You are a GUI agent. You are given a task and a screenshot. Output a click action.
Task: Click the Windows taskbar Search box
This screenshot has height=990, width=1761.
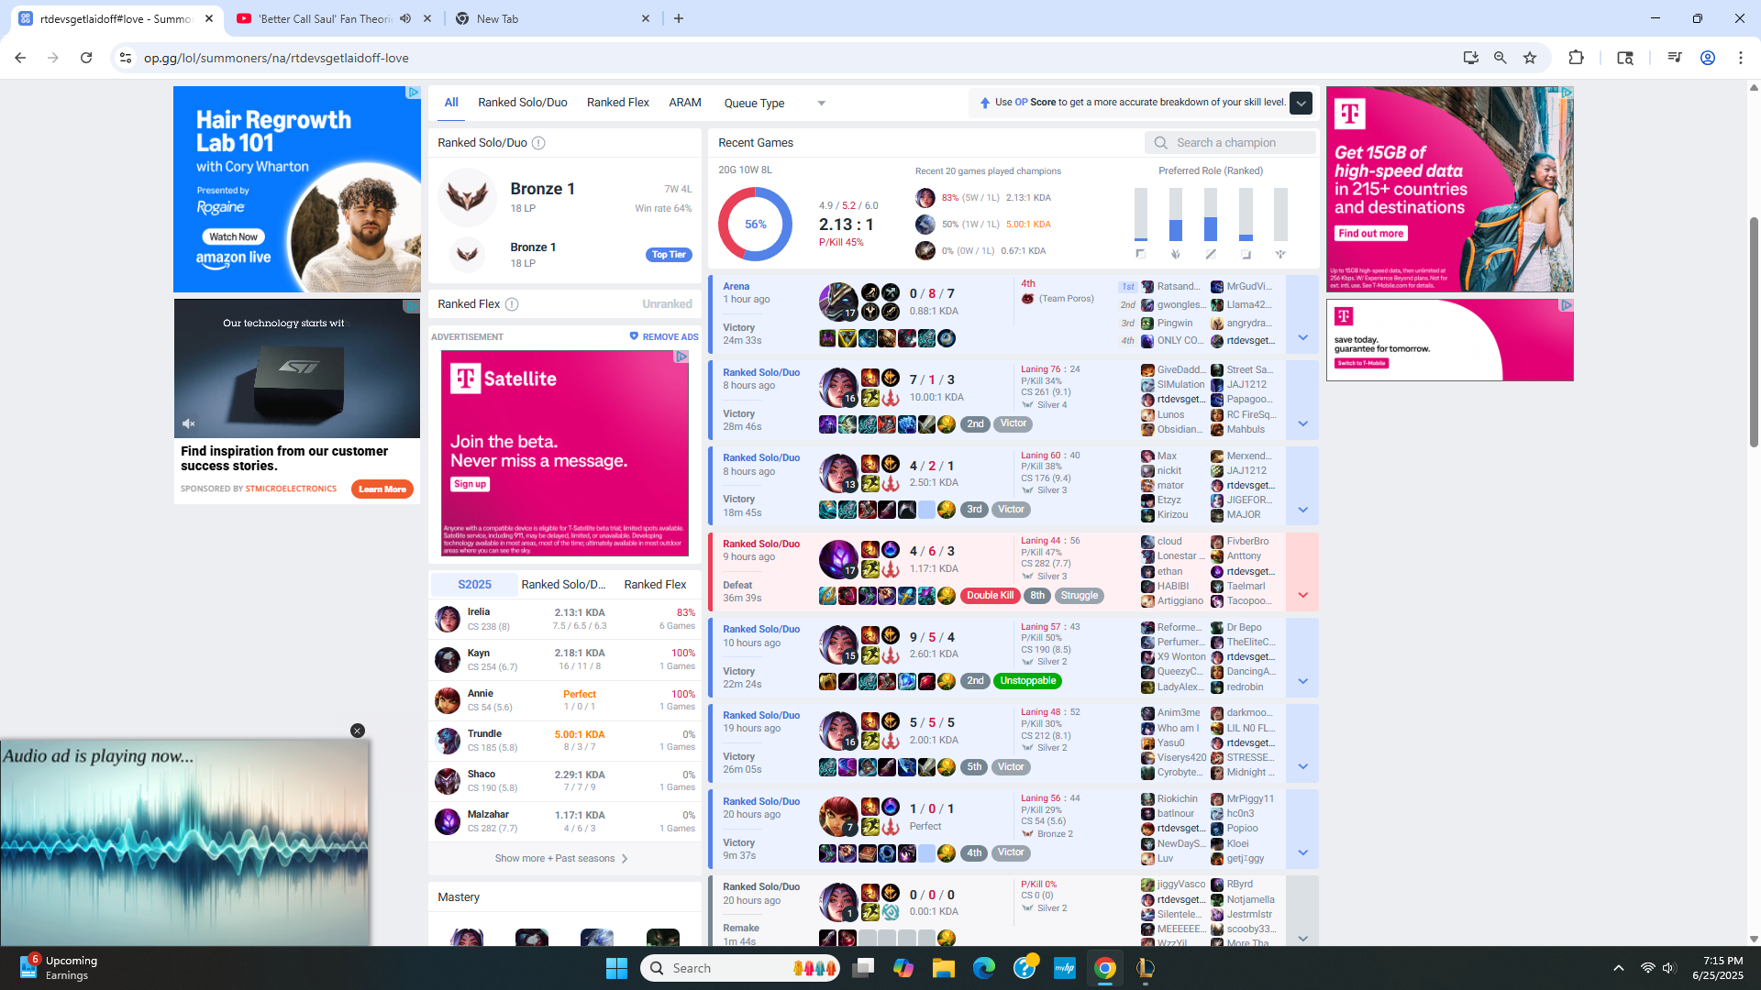[739, 968]
